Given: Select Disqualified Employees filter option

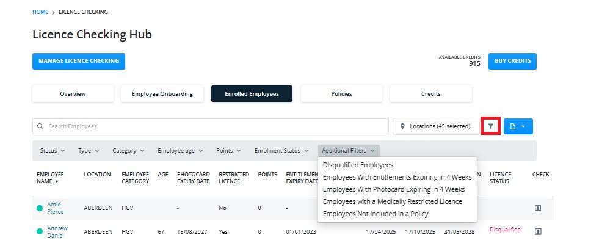Looking at the screenshot, I should point(358,165).
